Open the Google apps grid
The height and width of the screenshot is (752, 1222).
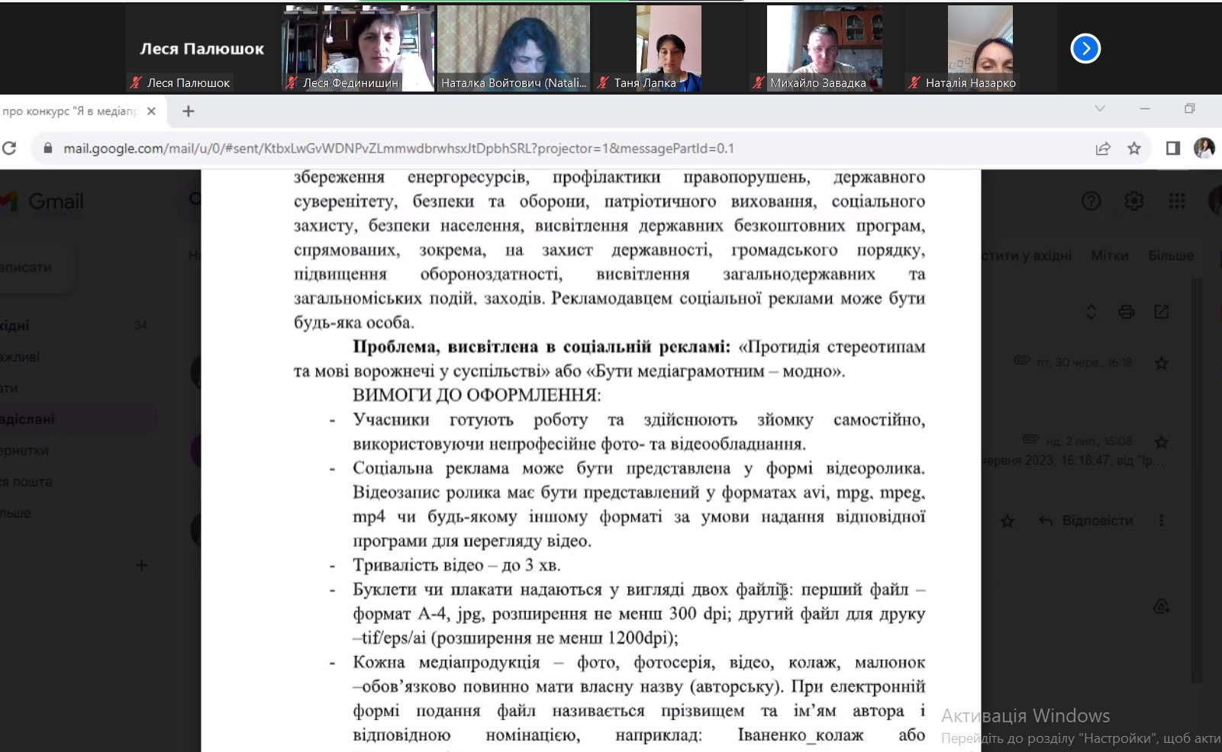tap(1176, 201)
